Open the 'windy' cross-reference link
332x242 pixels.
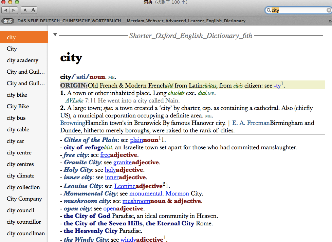[128, 240]
